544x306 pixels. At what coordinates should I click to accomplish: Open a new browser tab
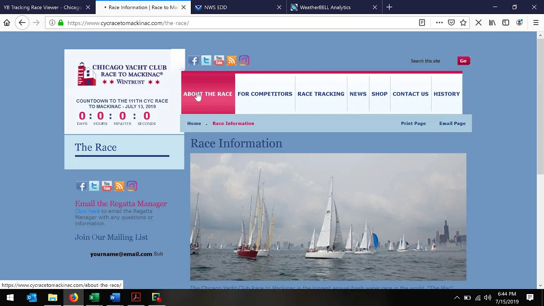[389, 7]
